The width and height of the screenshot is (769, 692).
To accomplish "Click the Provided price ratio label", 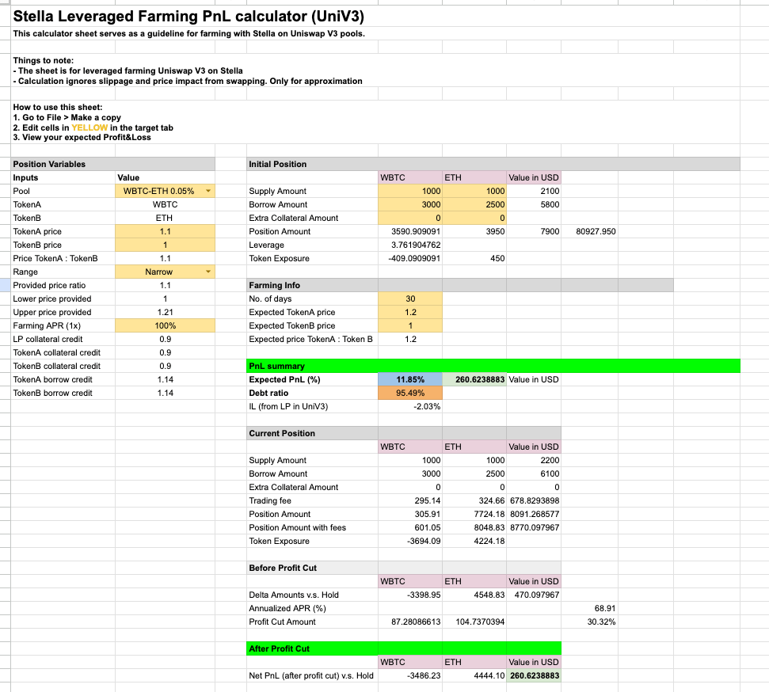I will click(x=49, y=286).
